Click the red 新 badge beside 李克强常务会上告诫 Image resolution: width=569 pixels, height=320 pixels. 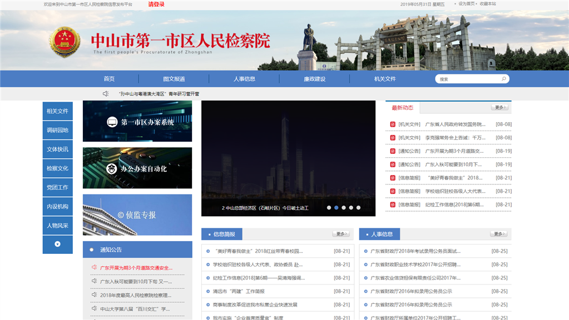[x=393, y=138]
